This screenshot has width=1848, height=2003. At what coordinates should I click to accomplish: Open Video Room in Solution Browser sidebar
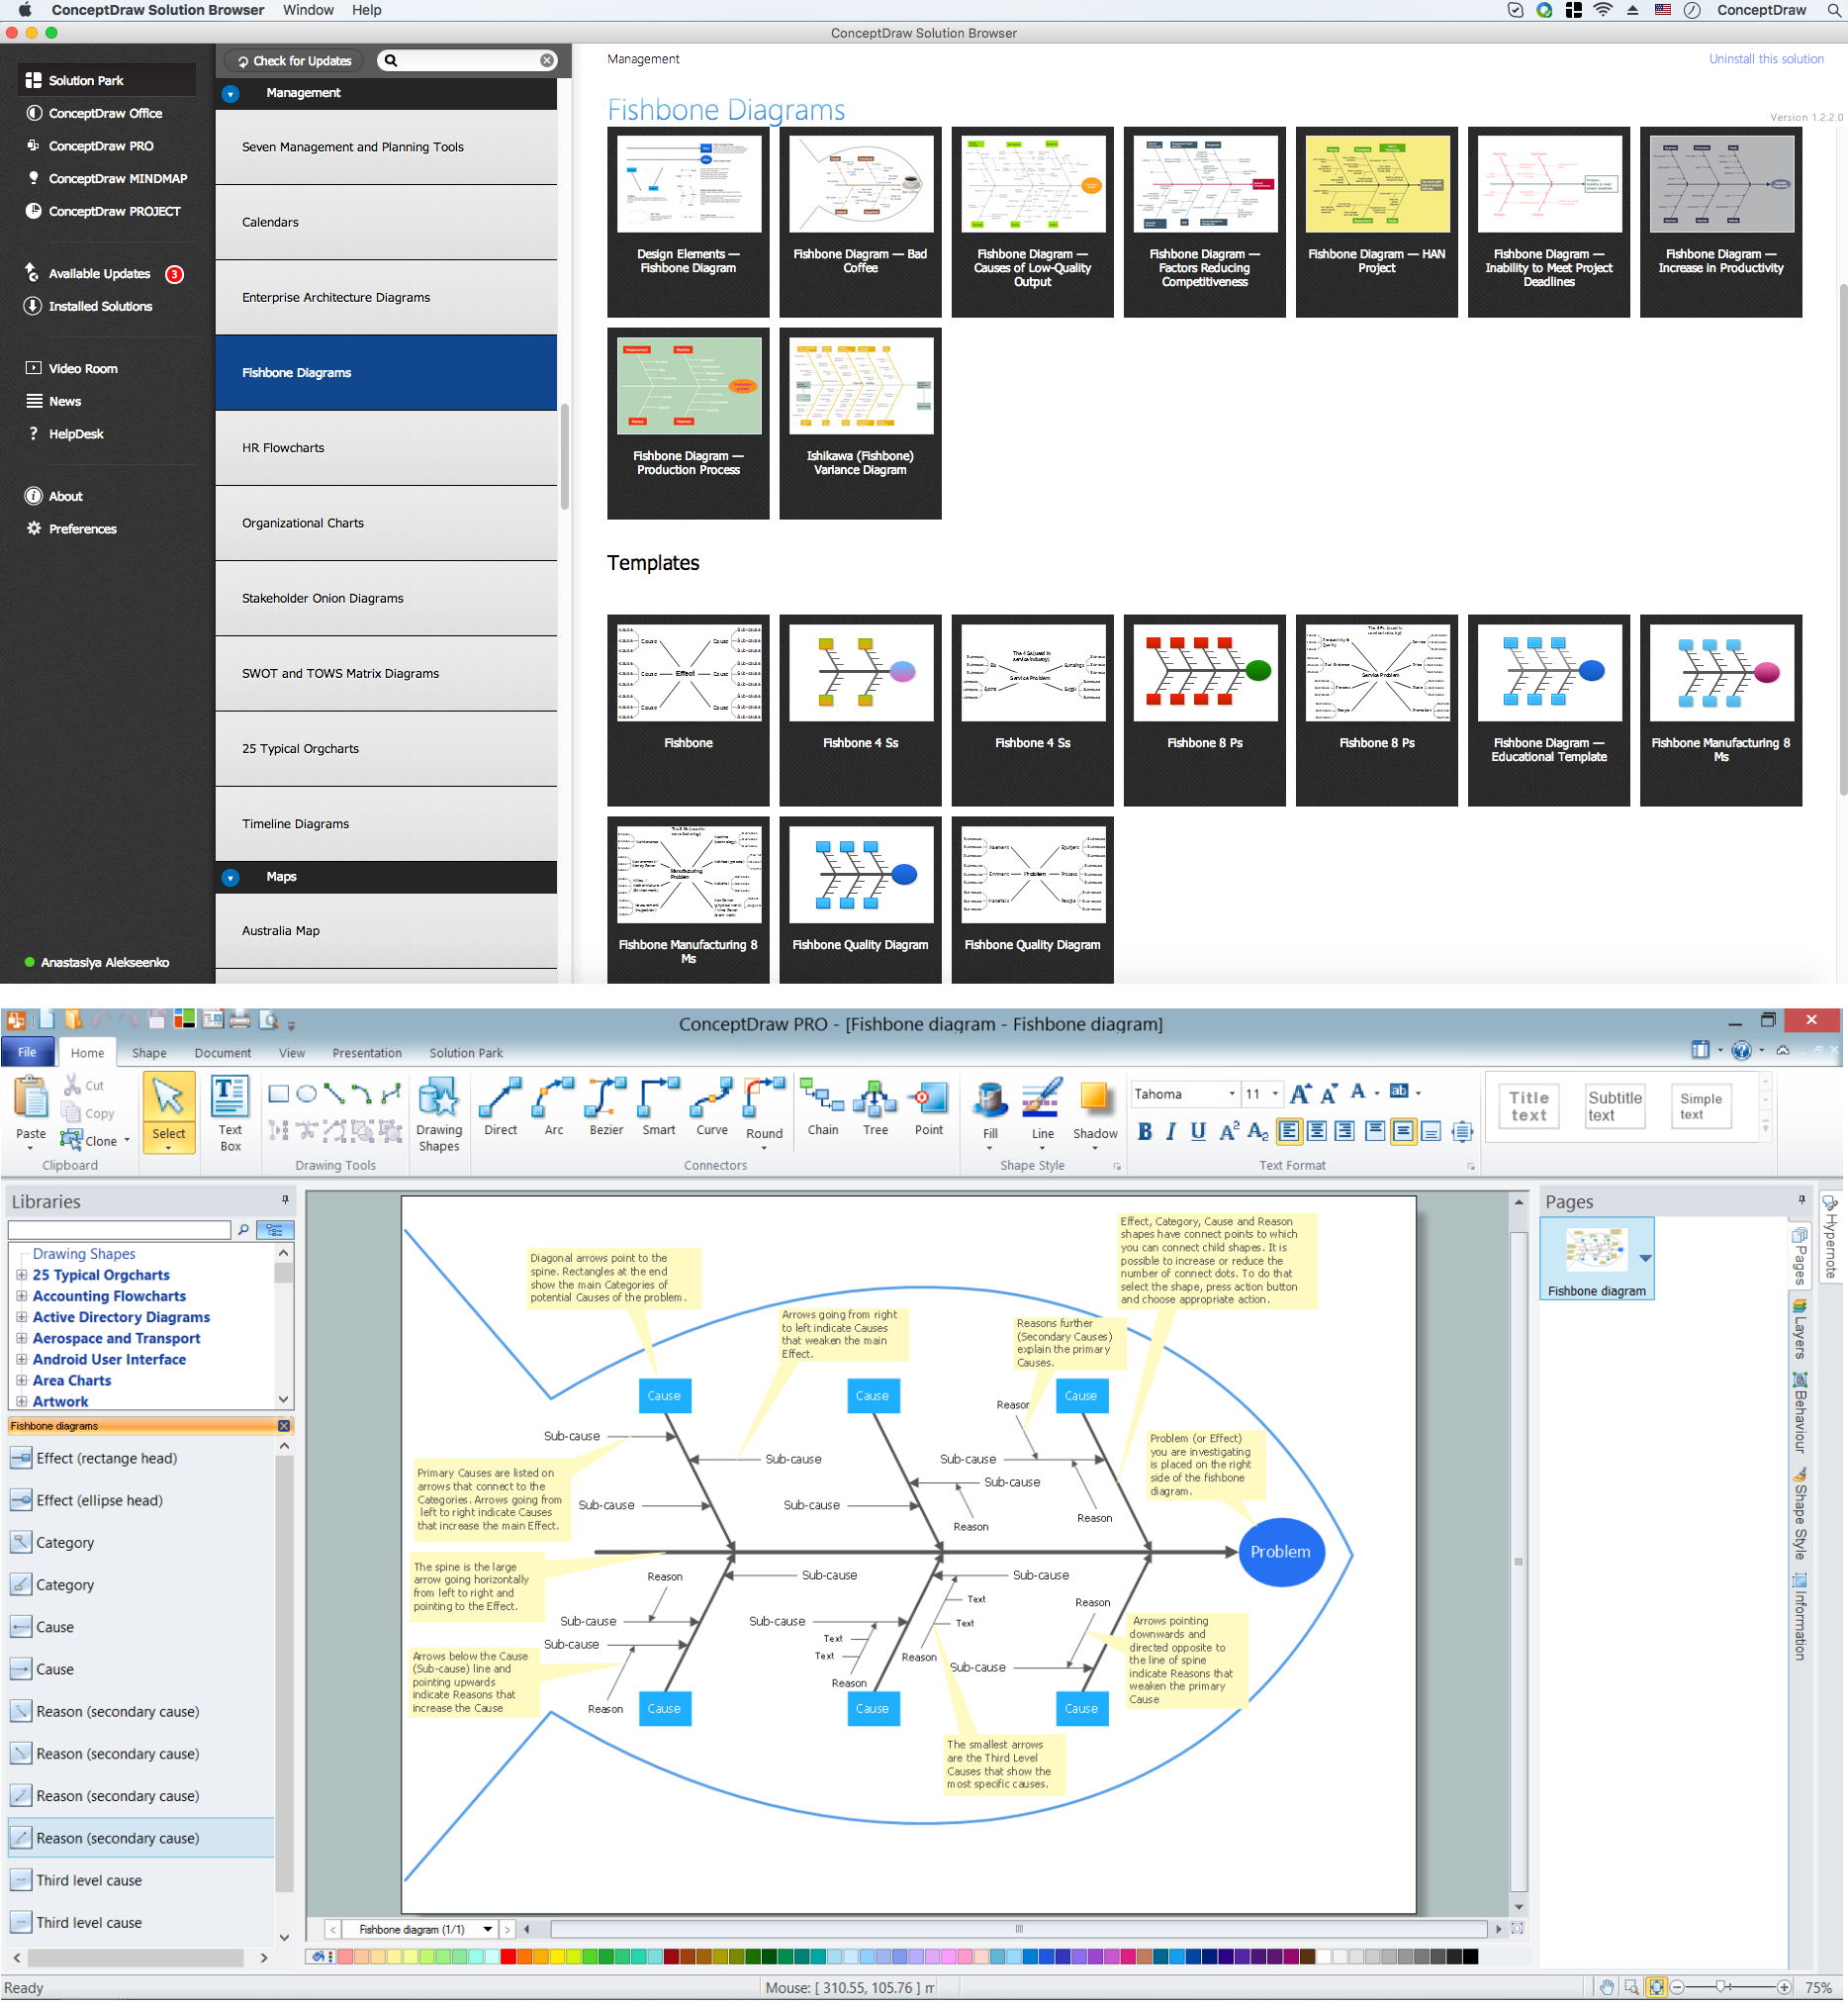click(x=71, y=368)
